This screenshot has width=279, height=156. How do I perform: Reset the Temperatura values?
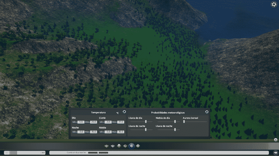[x=125, y=112]
